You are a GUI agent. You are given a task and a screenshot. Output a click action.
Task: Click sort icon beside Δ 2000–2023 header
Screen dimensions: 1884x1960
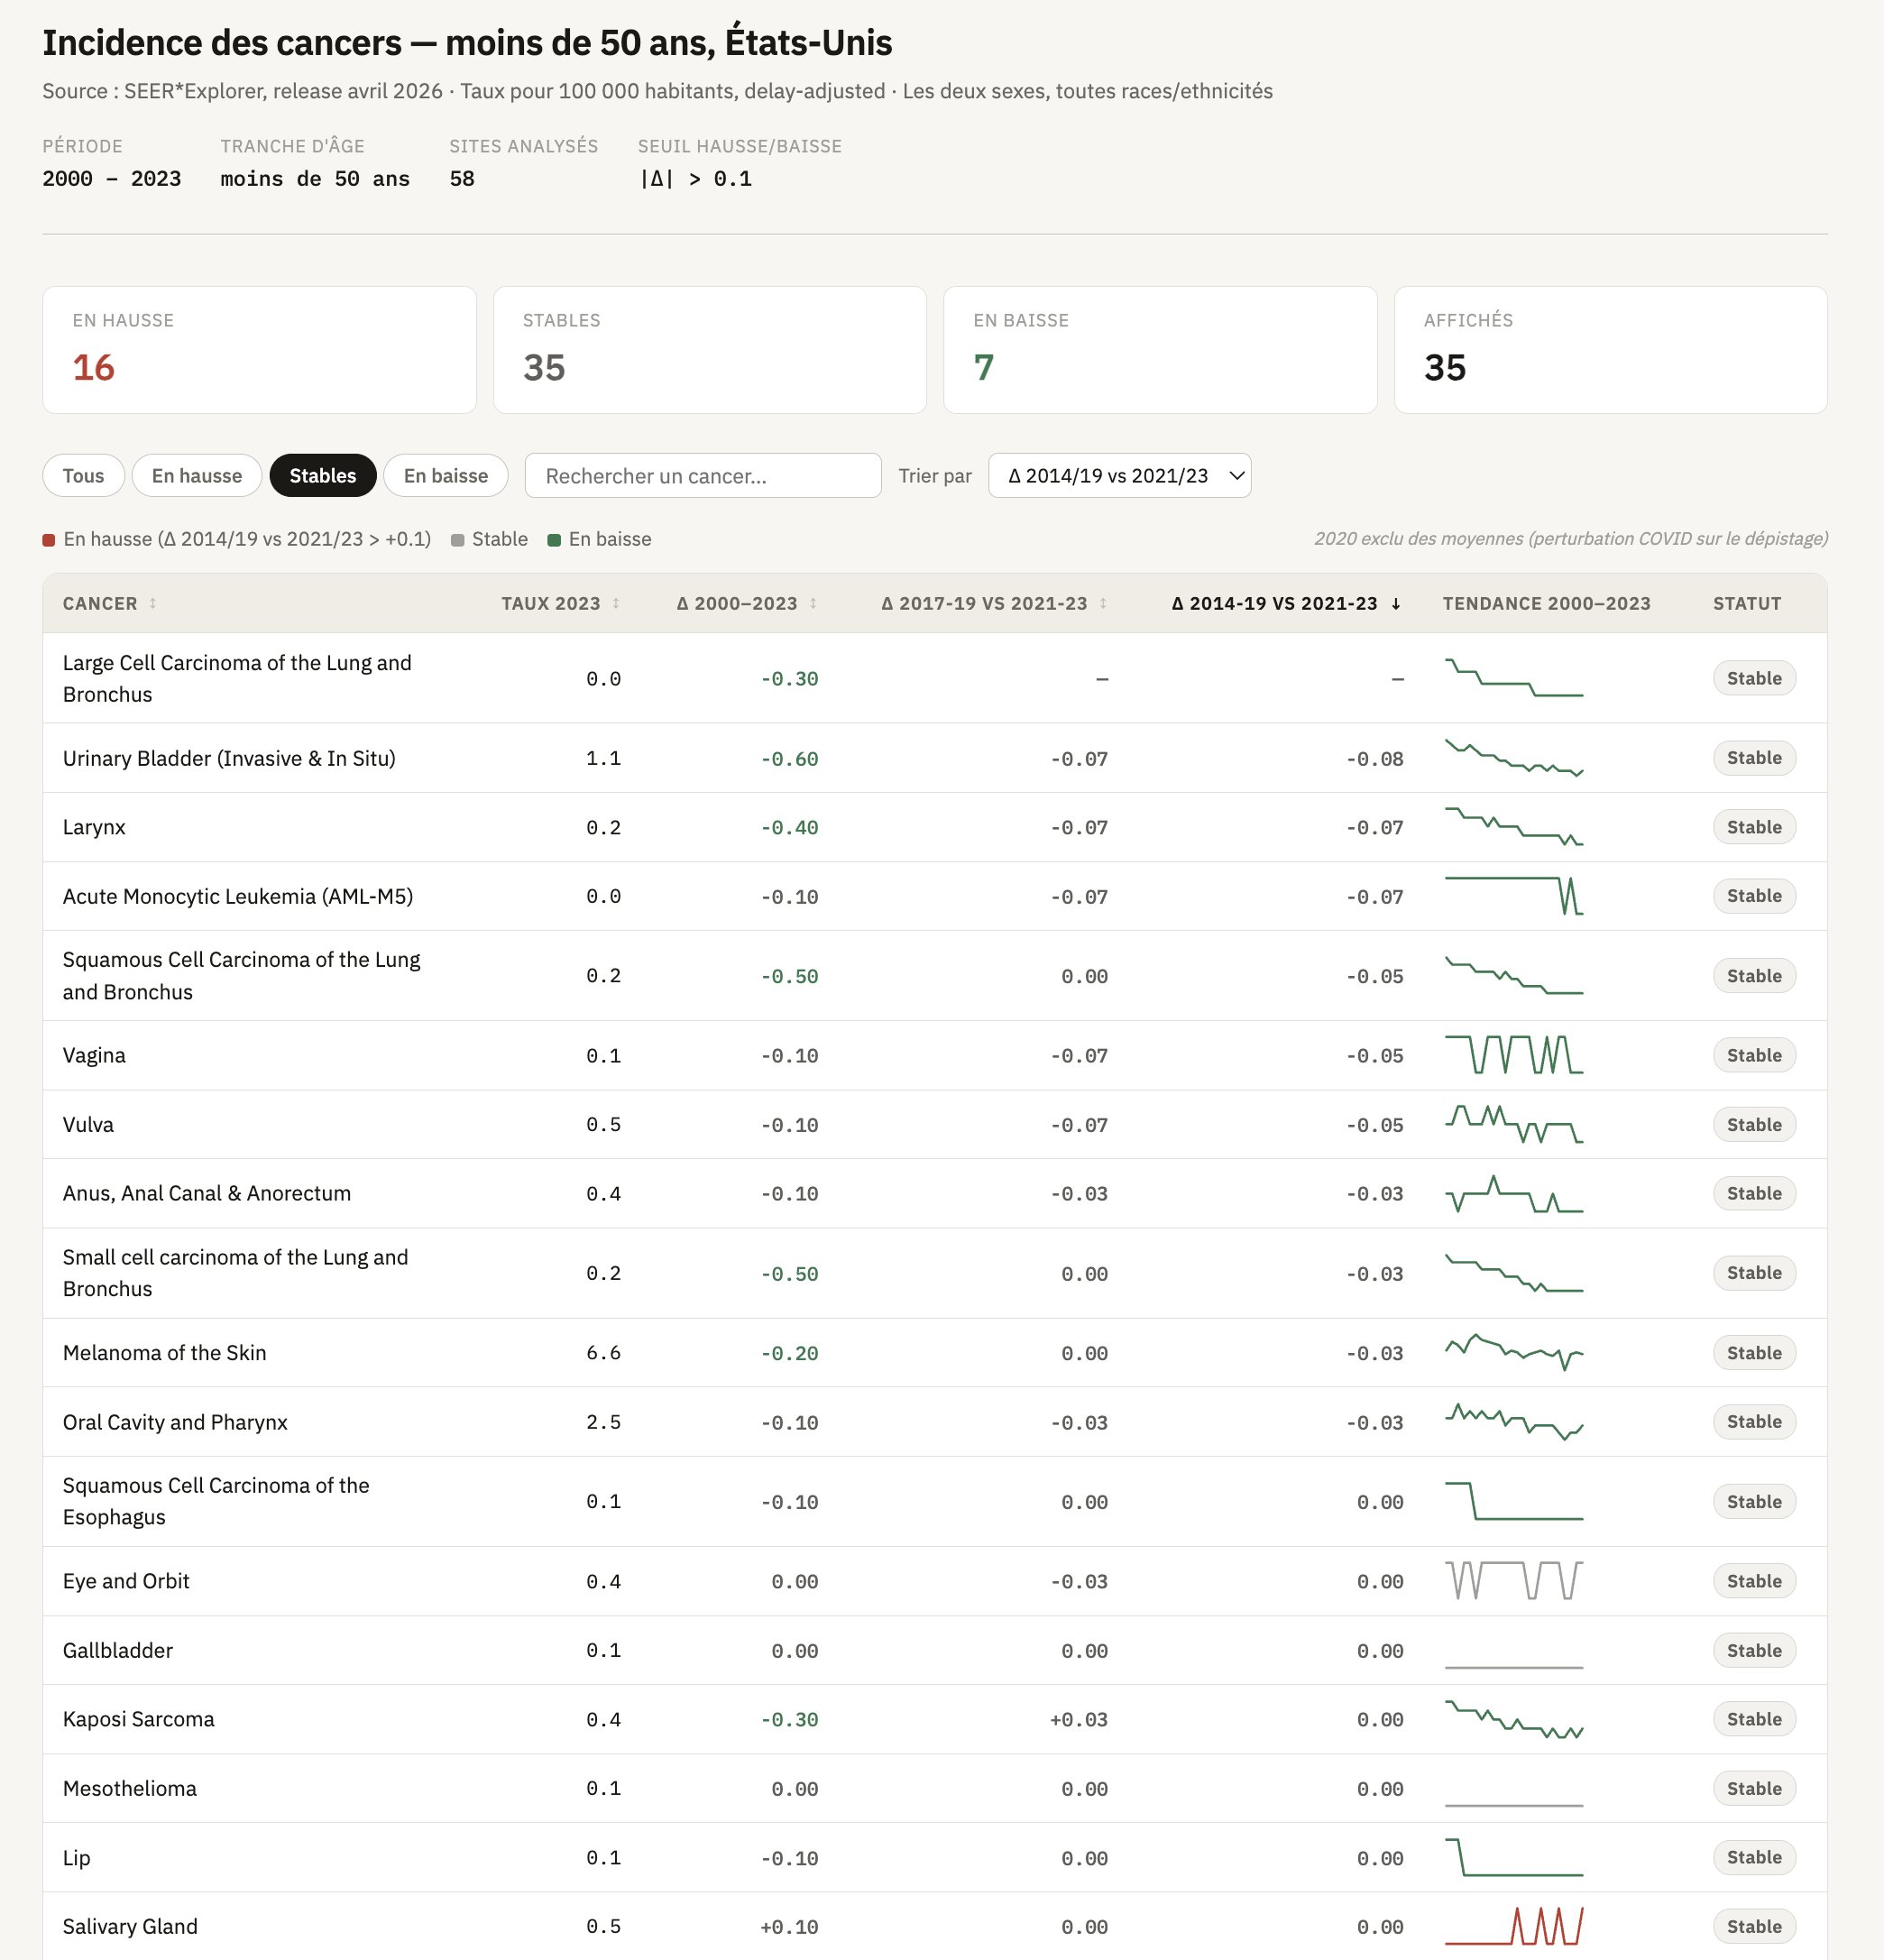pyautogui.click(x=813, y=603)
